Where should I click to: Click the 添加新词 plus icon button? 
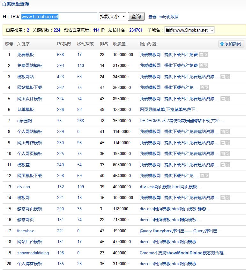pyautogui.click(x=231, y=44)
